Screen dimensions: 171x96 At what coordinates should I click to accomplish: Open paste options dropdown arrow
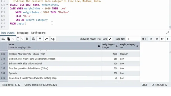click(x=22, y=39)
